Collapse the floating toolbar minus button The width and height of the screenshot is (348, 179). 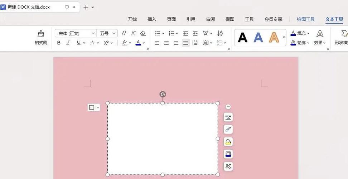(228, 107)
